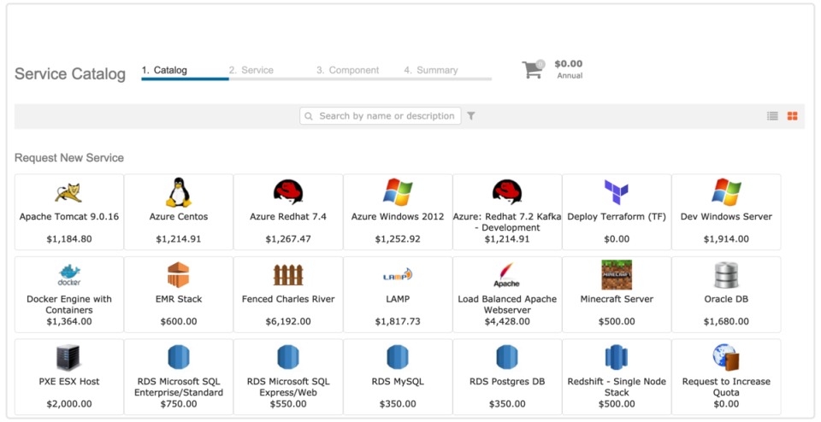Click the $1,184.80 price
Screen dimensions: 821x422
coord(69,239)
